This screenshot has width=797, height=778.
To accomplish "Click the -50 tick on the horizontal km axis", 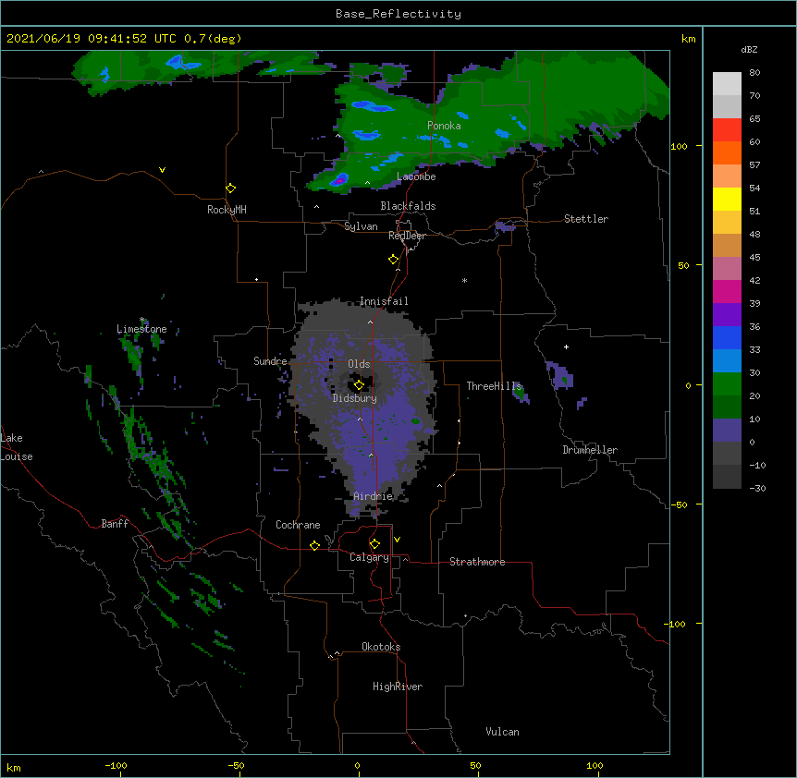I will 236,765.
